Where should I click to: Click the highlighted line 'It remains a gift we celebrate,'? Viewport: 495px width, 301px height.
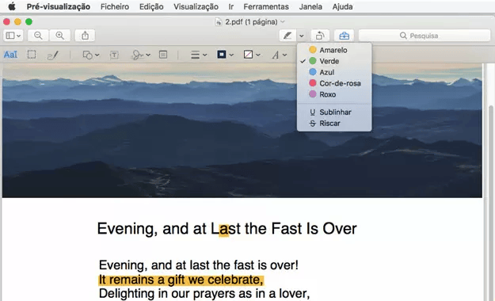pos(181,280)
